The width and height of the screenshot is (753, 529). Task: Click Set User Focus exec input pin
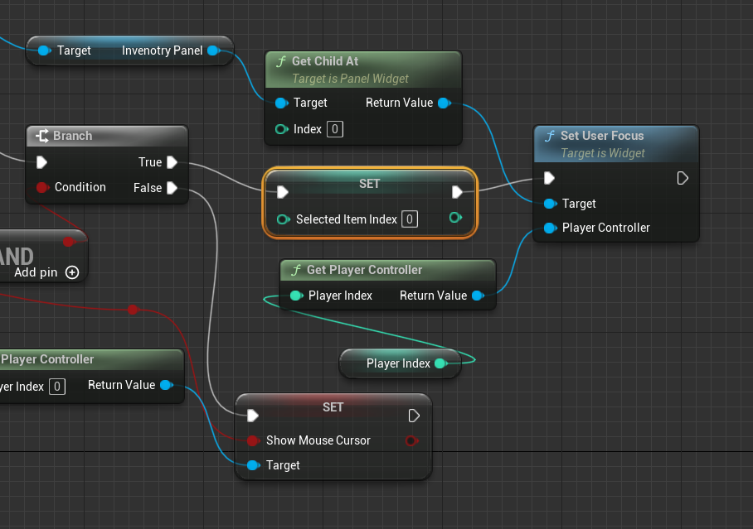coord(549,179)
